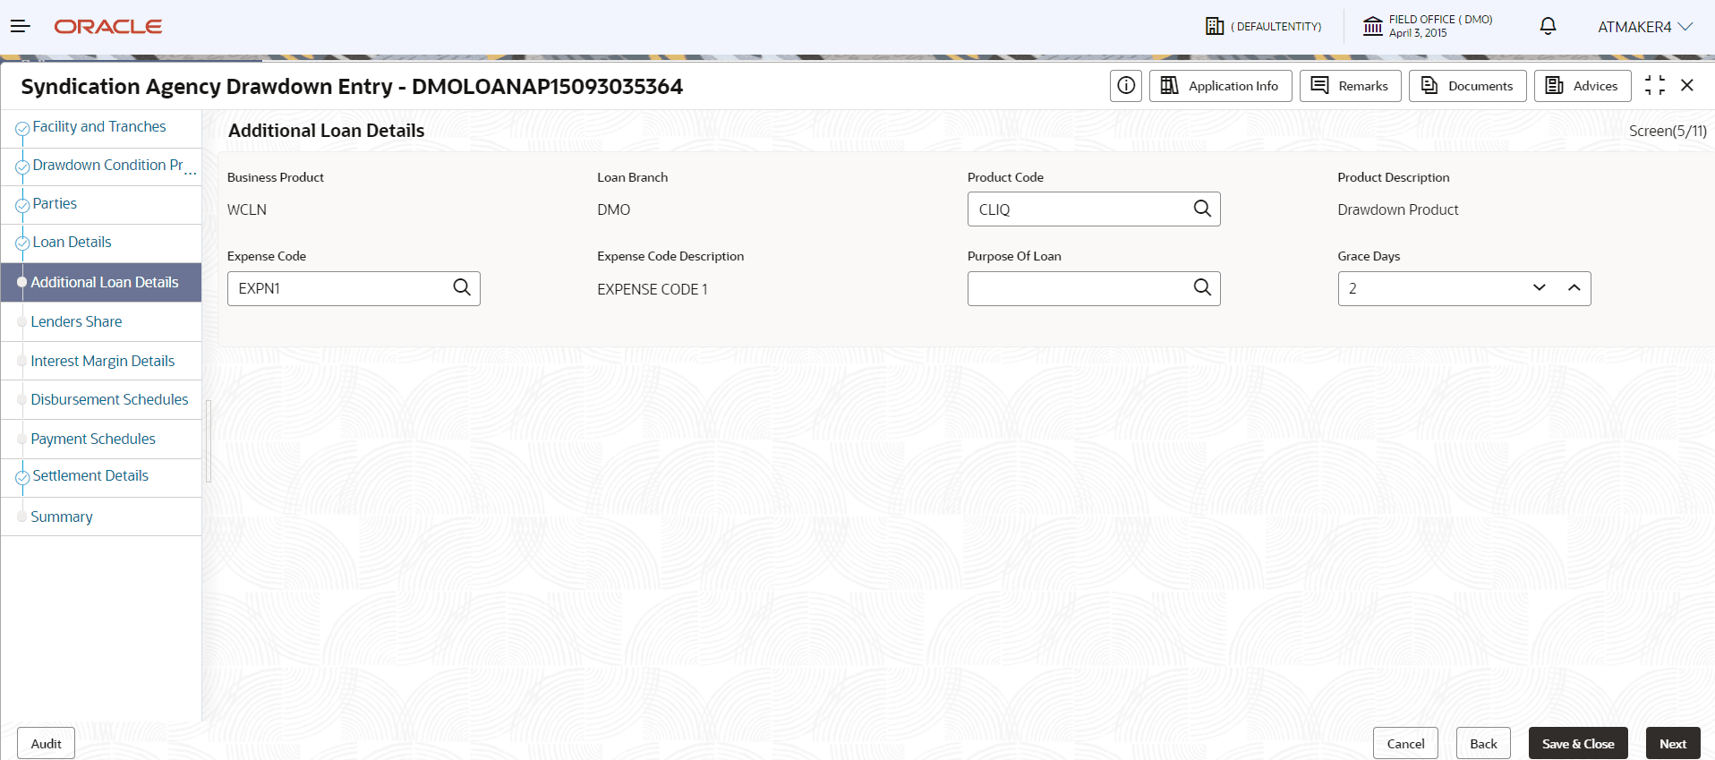Click the Loan Details completed checkmark icon
The width and height of the screenshot is (1715, 760).
click(22, 244)
